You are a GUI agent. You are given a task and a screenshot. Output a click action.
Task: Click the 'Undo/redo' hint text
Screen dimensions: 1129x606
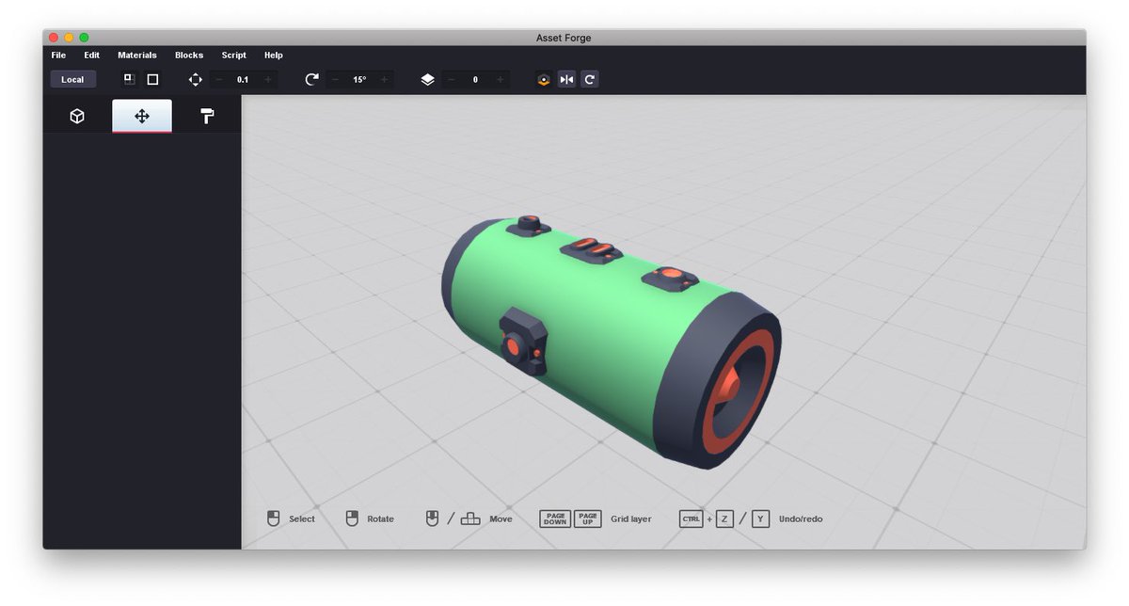click(x=801, y=518)
